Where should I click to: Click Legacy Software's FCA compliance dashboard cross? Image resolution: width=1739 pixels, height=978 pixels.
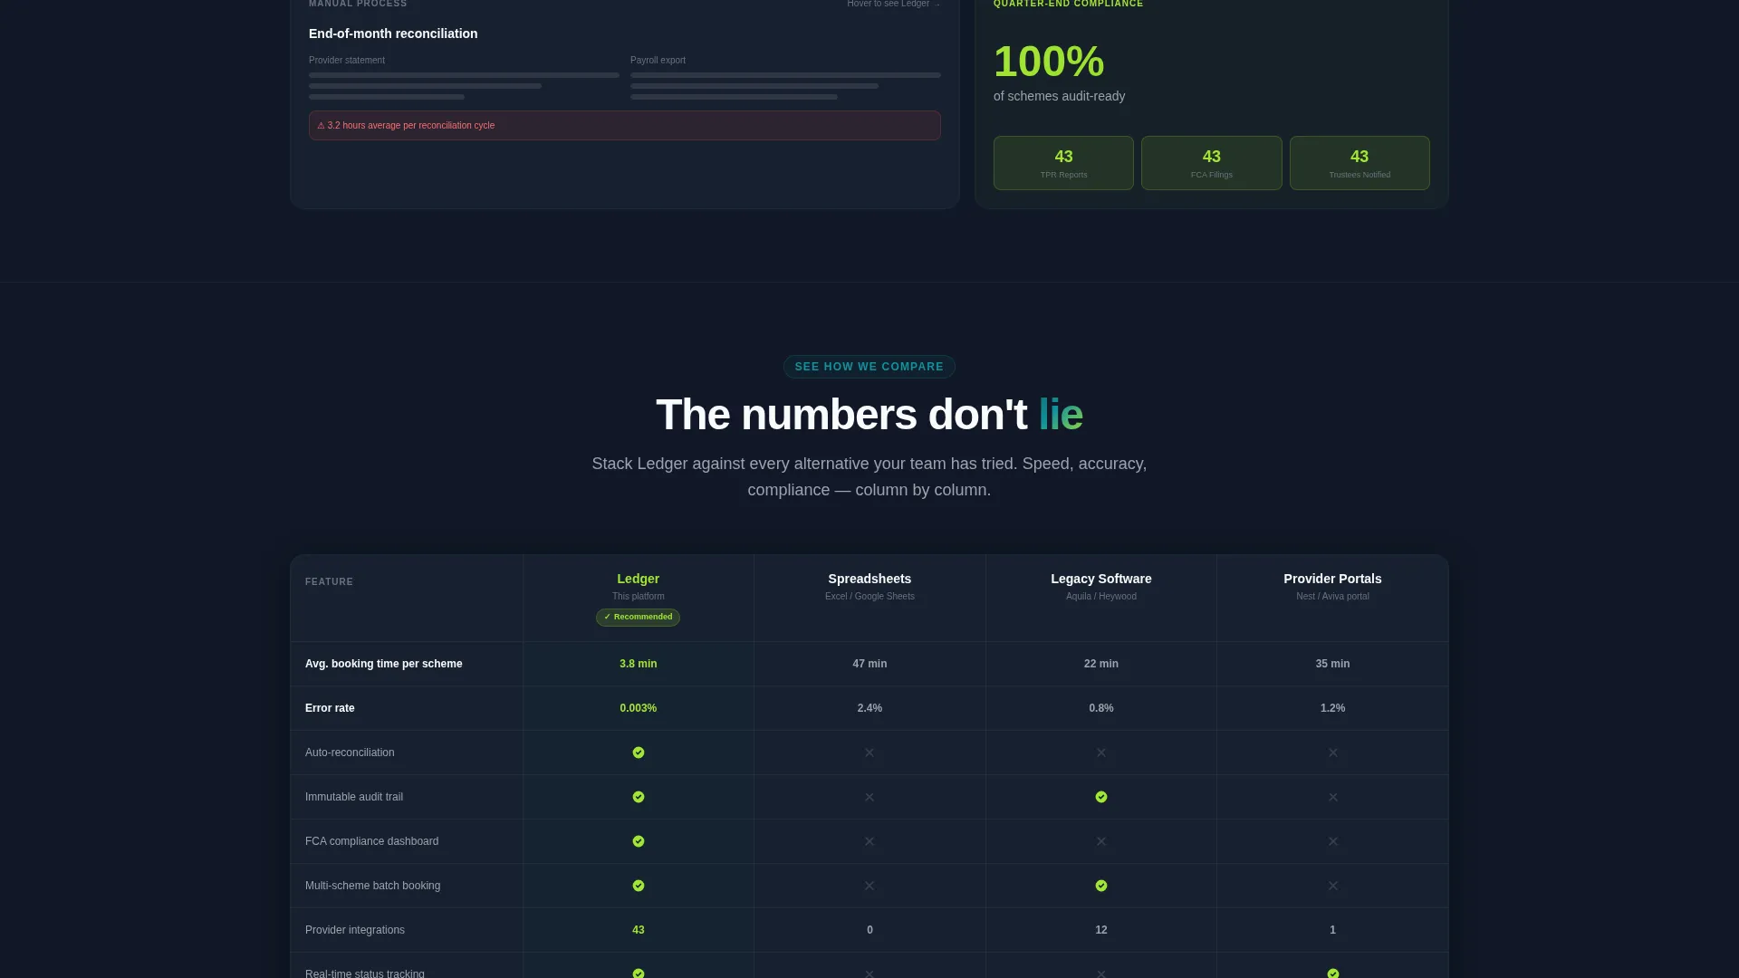tap(1101, 841)
